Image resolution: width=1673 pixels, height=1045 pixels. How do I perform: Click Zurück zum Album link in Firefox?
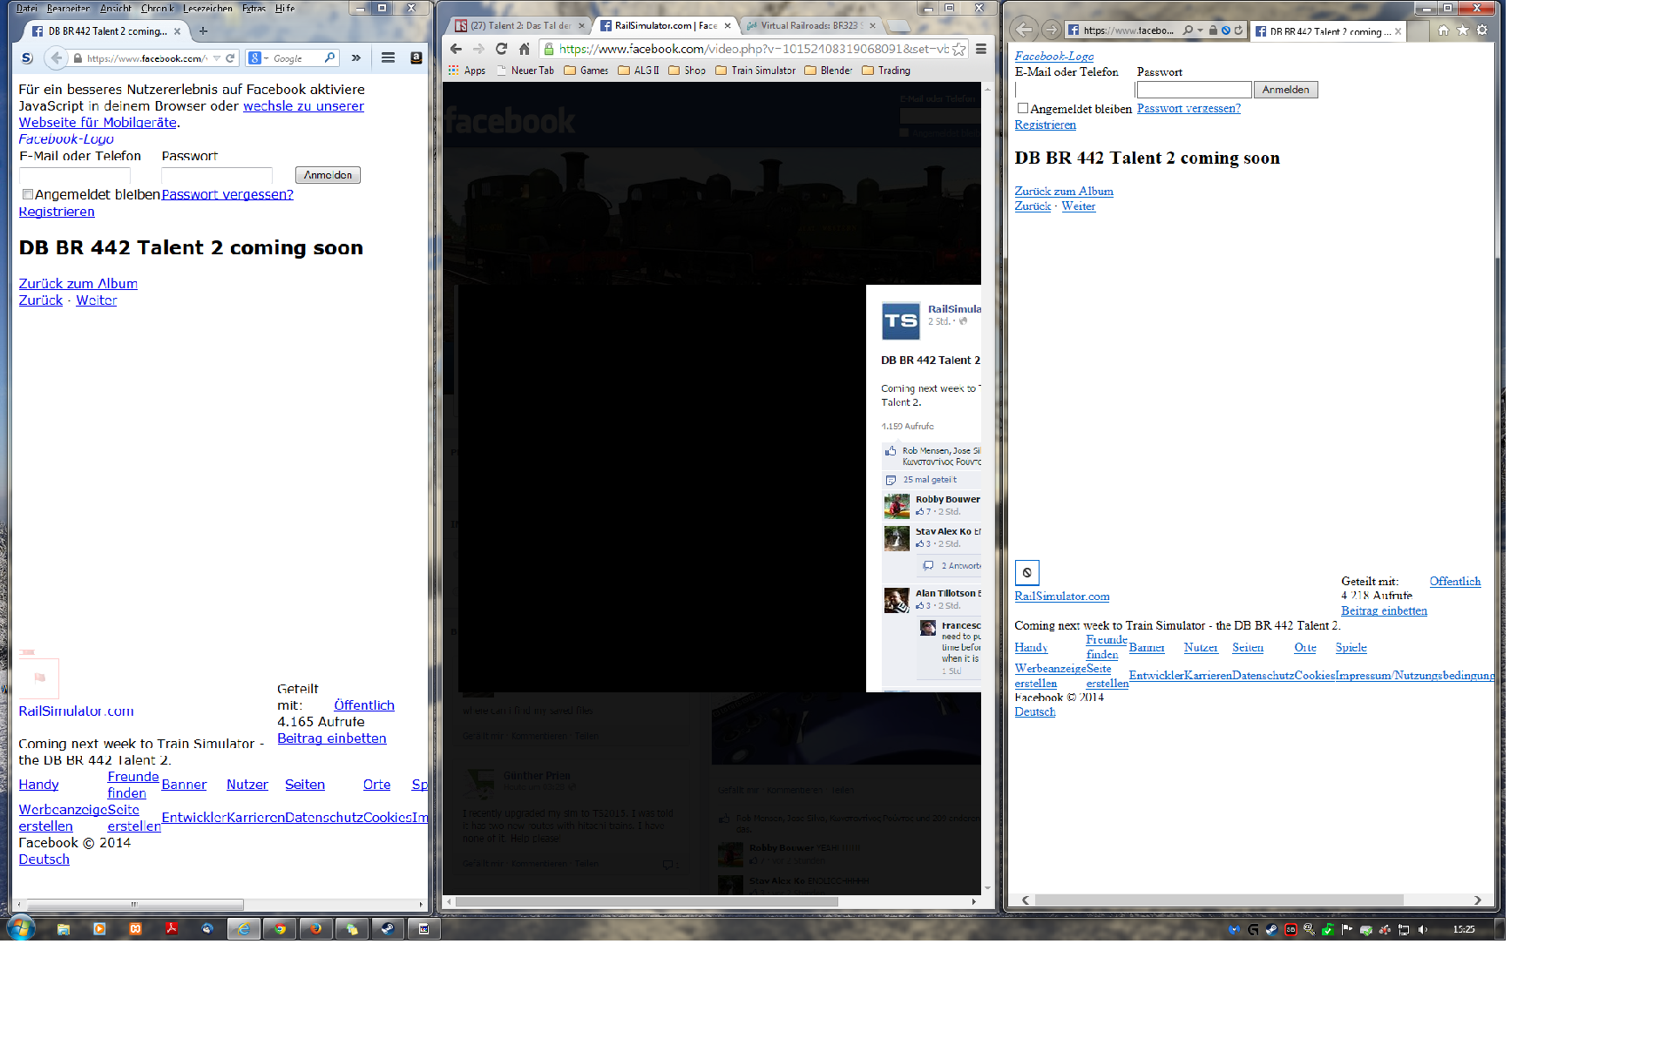coord(78,284)
